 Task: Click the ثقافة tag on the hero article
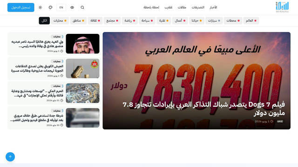pos(280,121)
